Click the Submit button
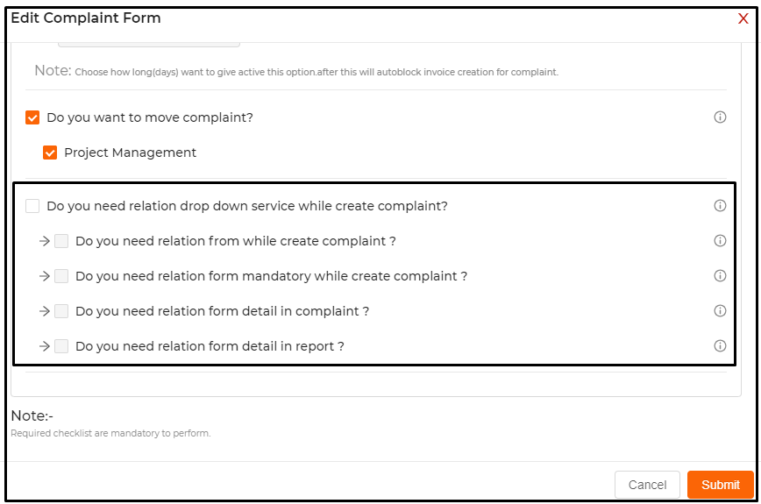Screen dimensions: 761x504 (x=721, y=485)
